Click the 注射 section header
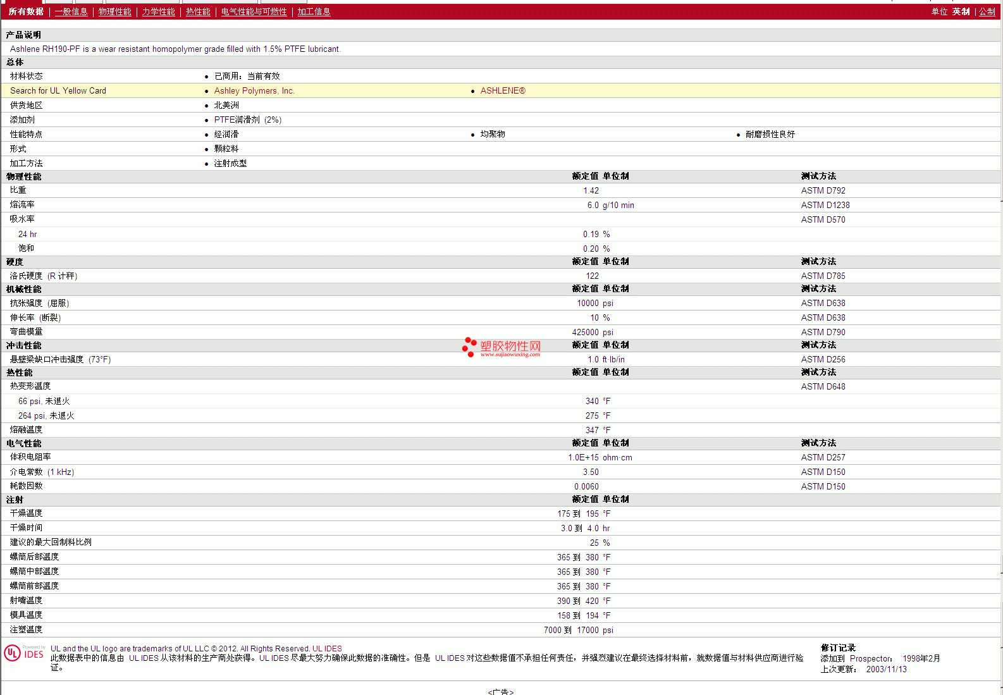Screen dimensions: 1003x695 tap(15, 500)
